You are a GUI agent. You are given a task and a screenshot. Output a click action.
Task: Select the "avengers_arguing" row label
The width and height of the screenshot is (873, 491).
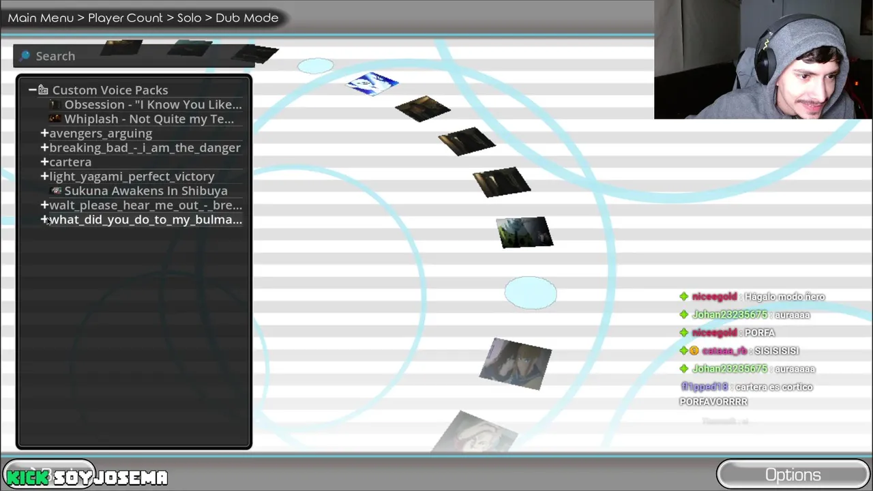[100, 134]
